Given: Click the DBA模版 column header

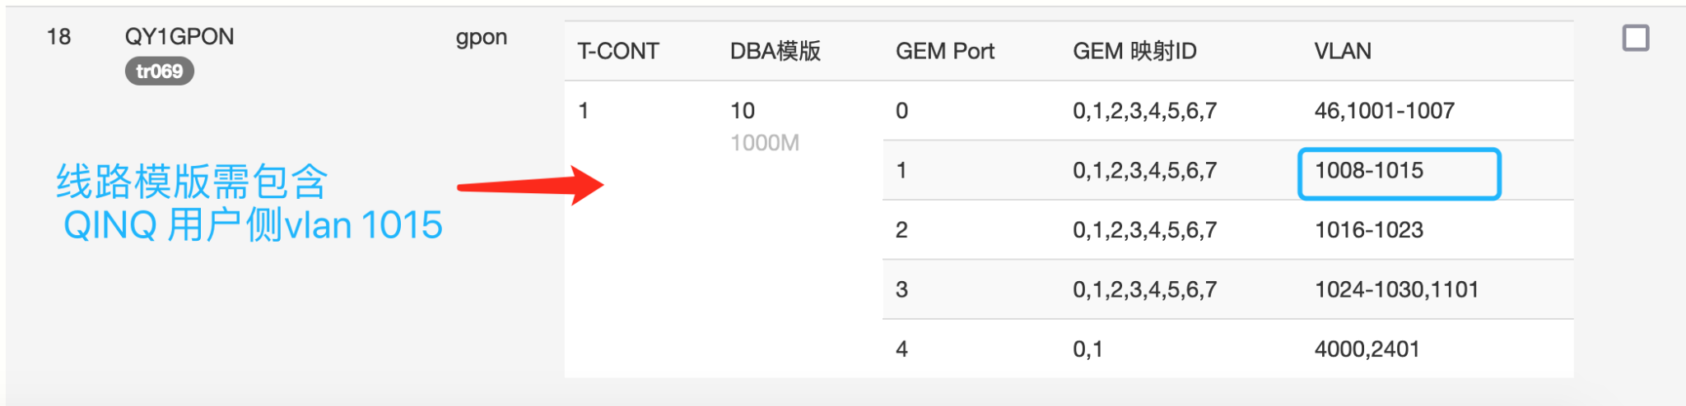Looking at the screenshot, I should click(x=775, y=51).
